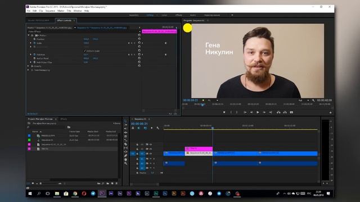Select the pink Title clip on the timeline
Screen dimensions: 360x202
click(x=199, y=149)
